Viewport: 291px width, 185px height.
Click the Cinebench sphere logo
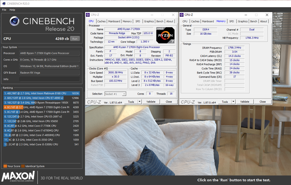click(14, 21)
